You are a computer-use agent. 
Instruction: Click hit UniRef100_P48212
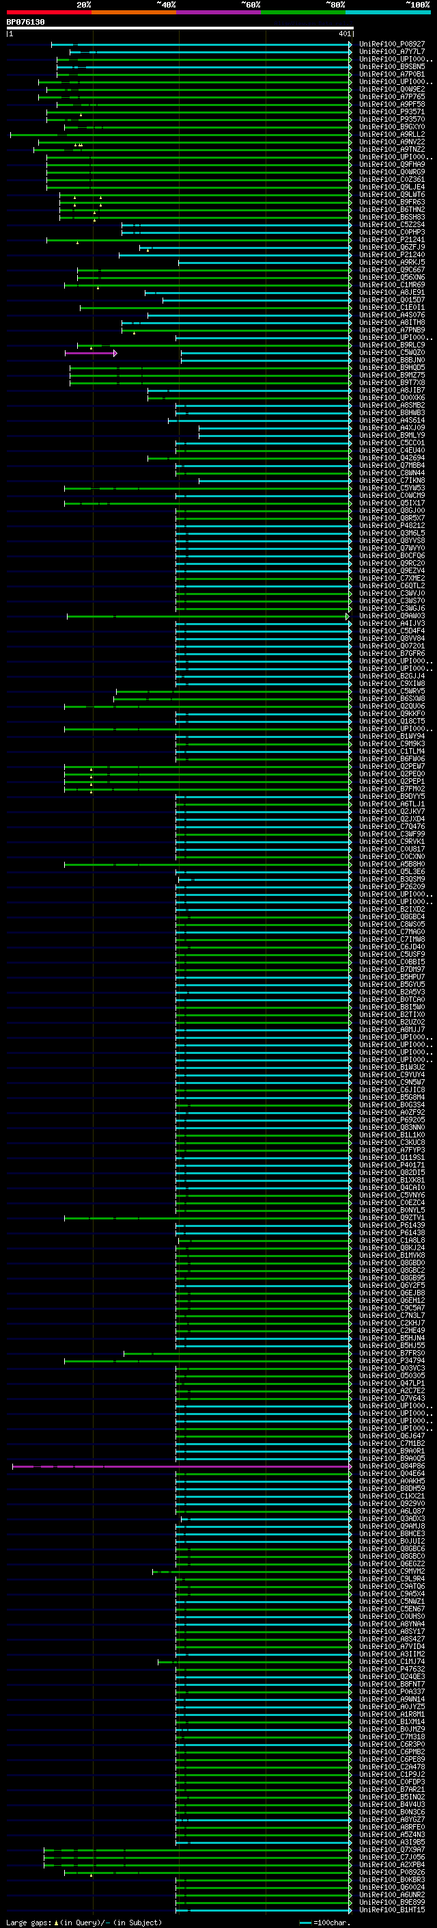[391, 525]
